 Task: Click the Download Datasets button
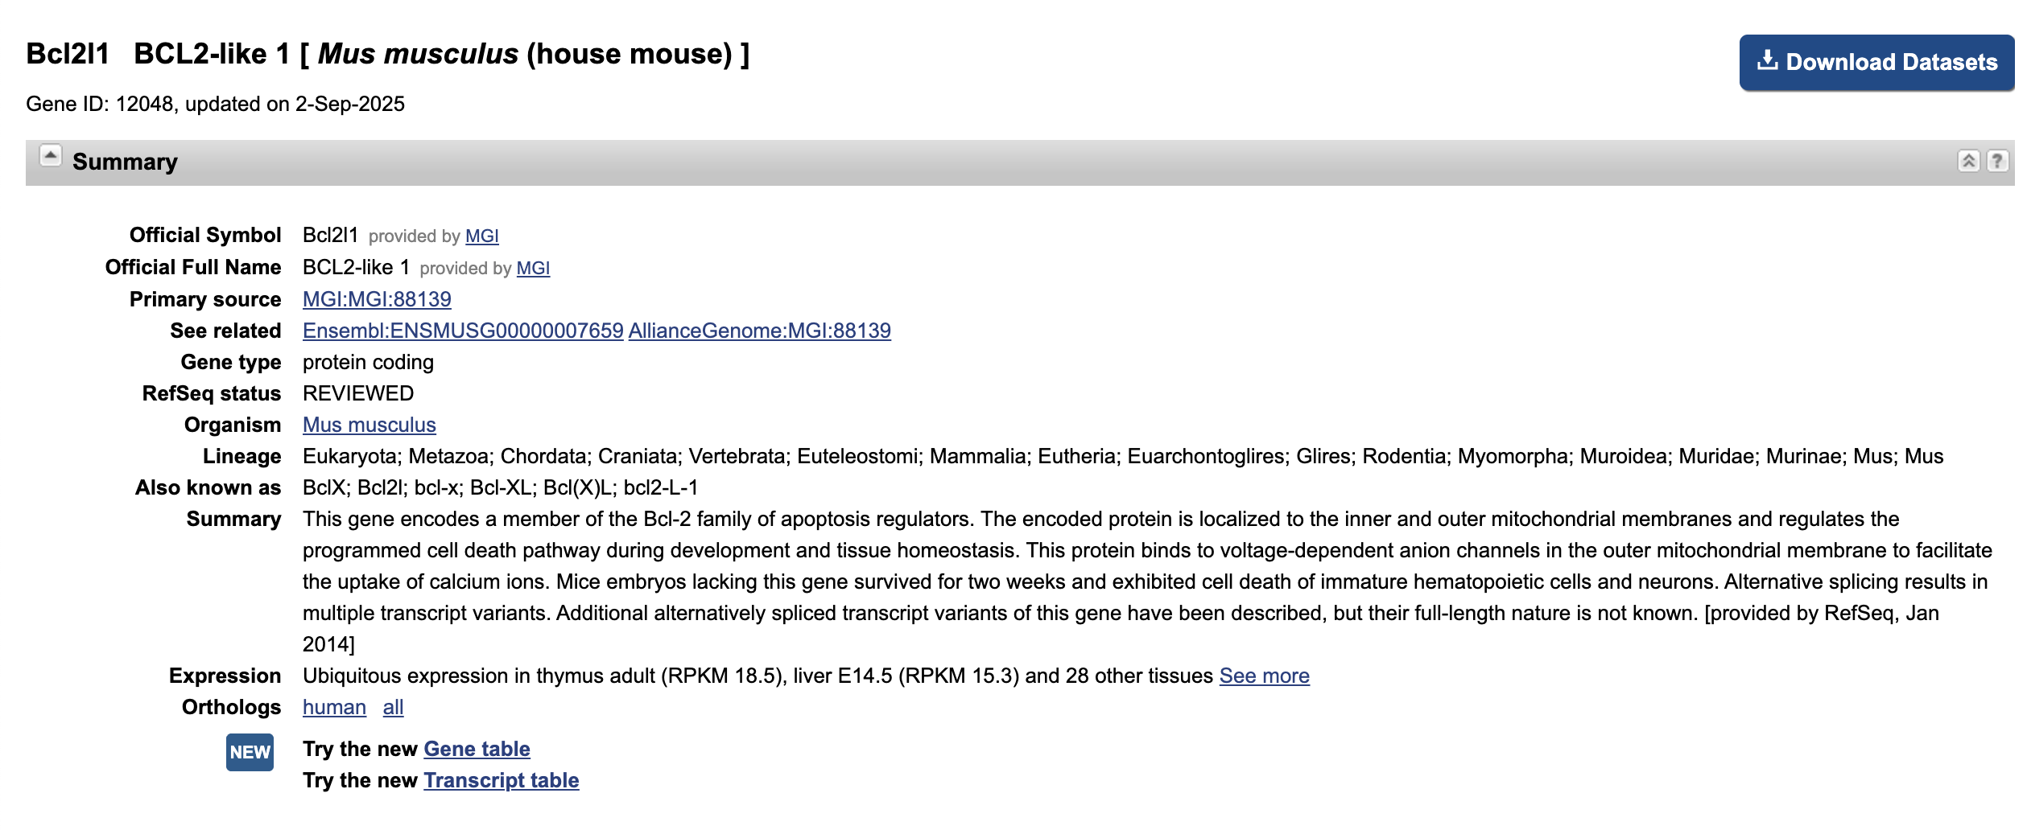click(1876, 61)
